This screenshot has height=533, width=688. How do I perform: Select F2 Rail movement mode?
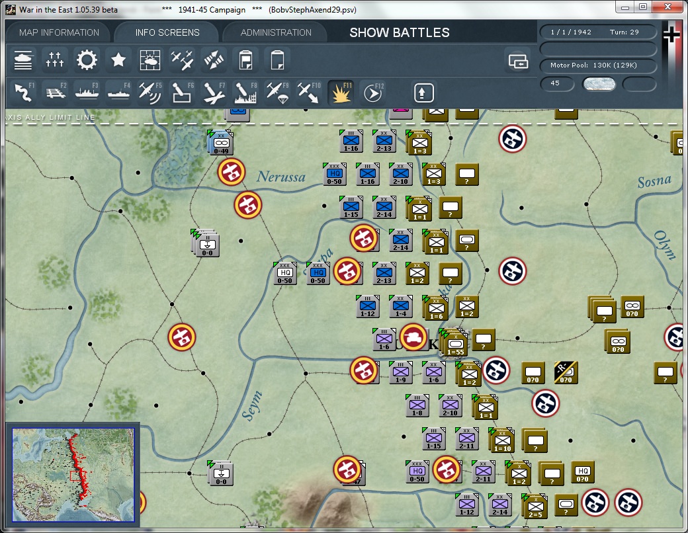(55, 92)
